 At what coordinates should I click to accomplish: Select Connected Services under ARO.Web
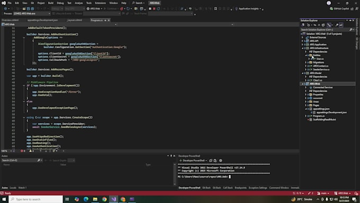click(322, 87)
